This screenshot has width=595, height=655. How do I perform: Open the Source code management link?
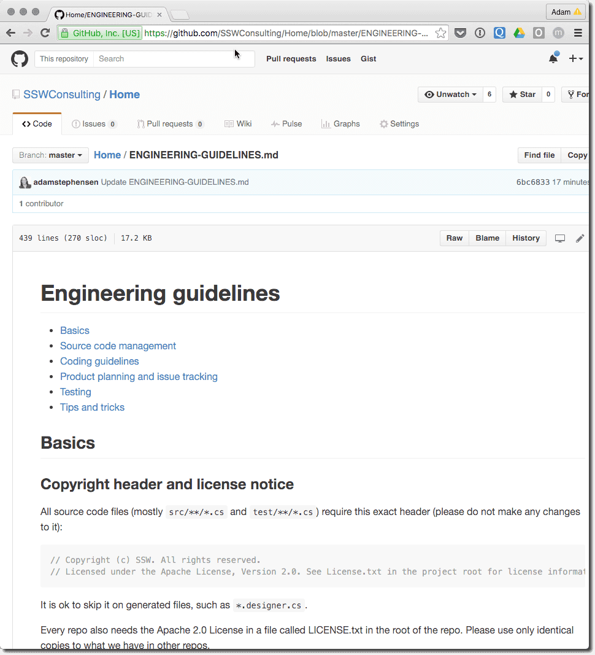(x=118, y=346)
